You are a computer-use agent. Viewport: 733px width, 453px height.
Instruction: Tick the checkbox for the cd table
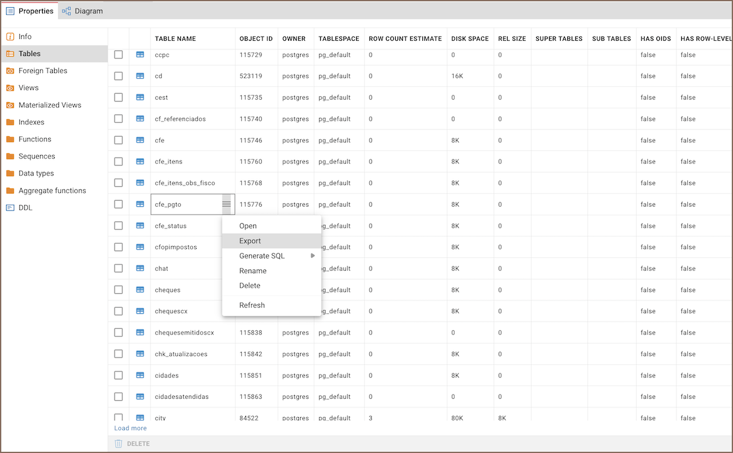pyautogui.click(x=119, y=76)
